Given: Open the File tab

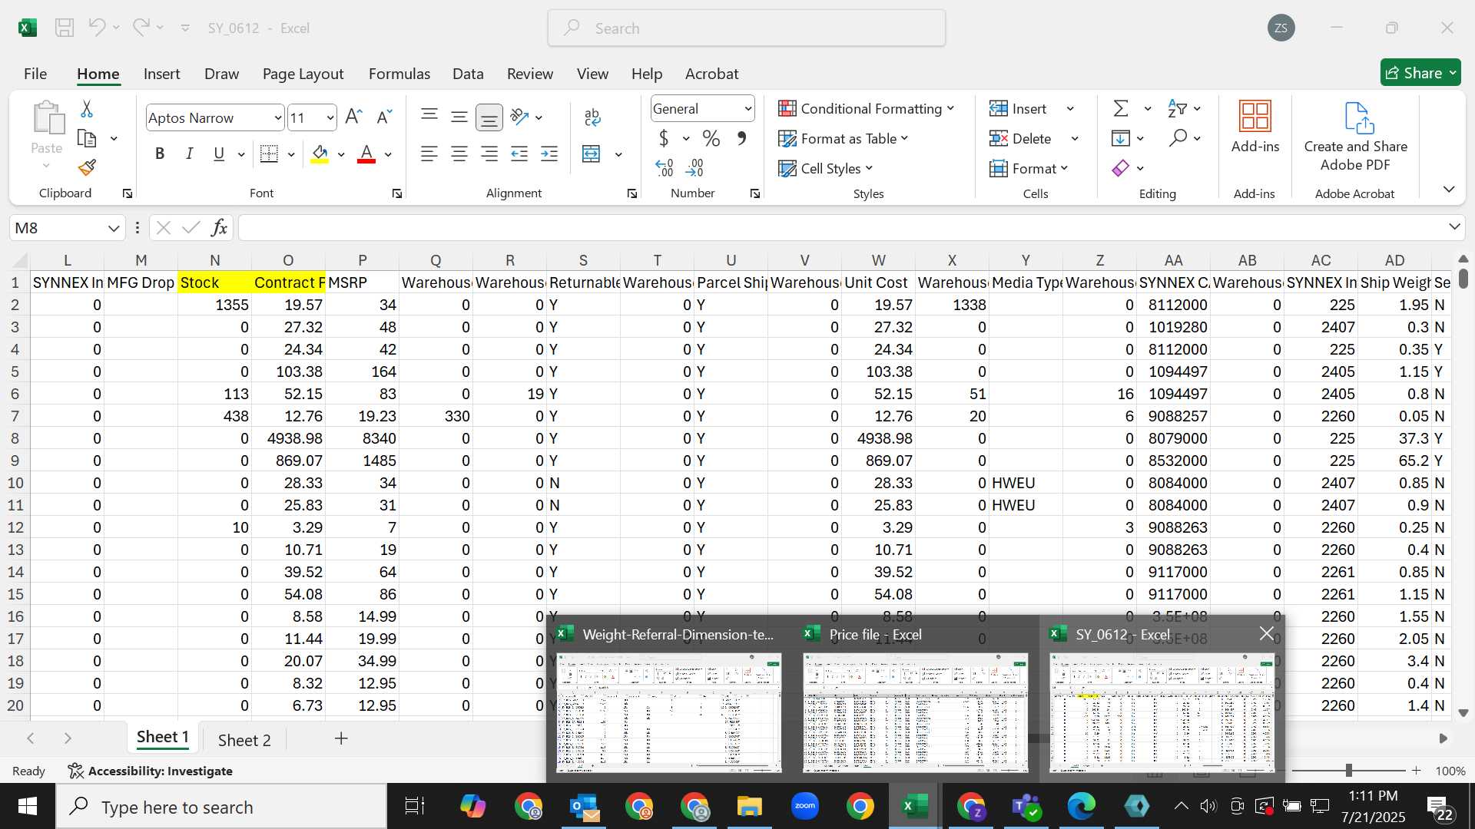Looking at the screenshot, I should pyautogui.click(x=35, y=74).
